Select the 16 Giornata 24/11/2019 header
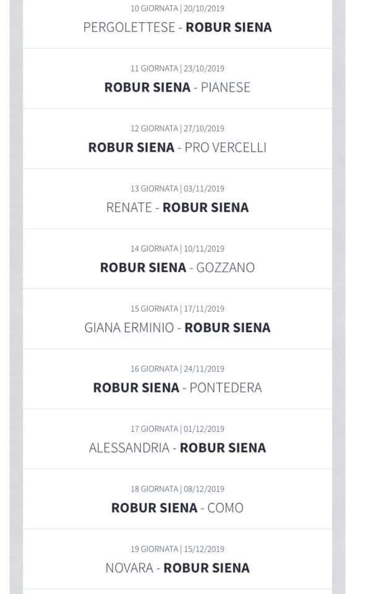The height and width of the screenshot is (594, 371). (x=177, y=369)
